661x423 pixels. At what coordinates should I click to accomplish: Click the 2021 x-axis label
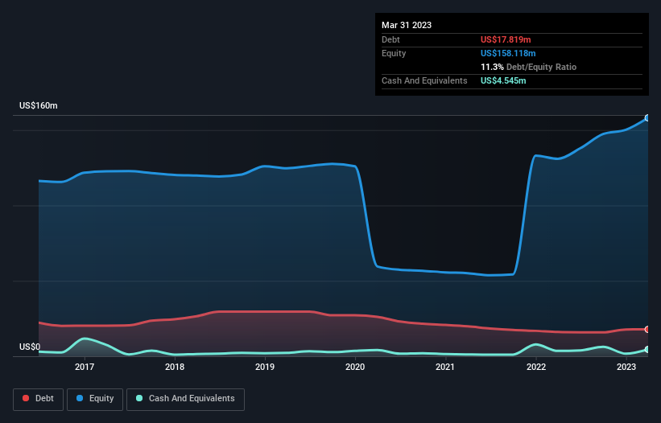pos(445,367)
